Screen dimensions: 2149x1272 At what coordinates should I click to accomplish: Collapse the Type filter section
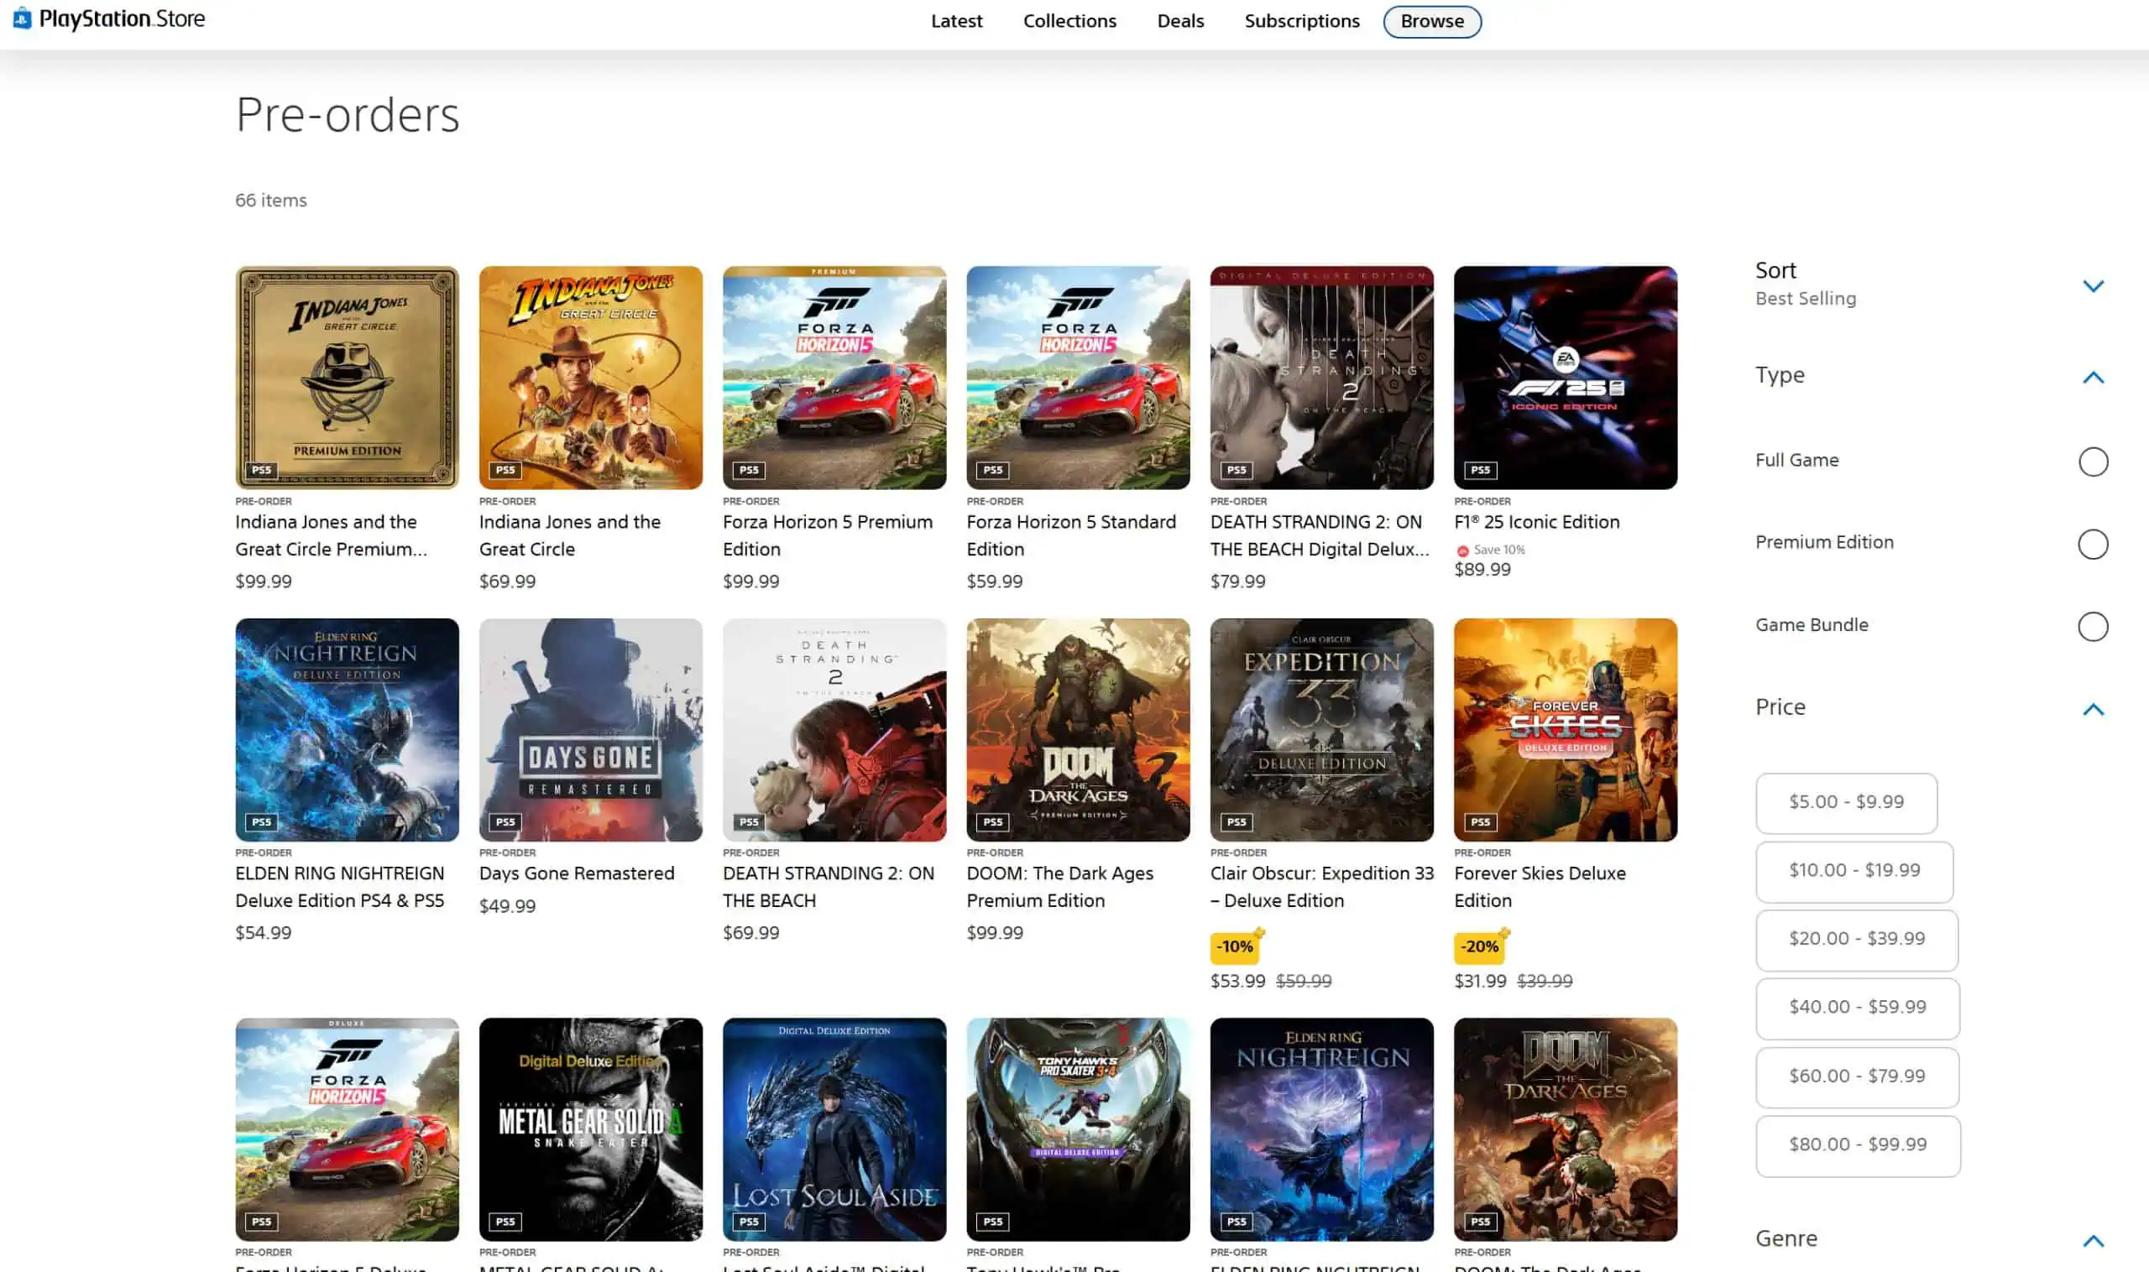pos(2093,377)
